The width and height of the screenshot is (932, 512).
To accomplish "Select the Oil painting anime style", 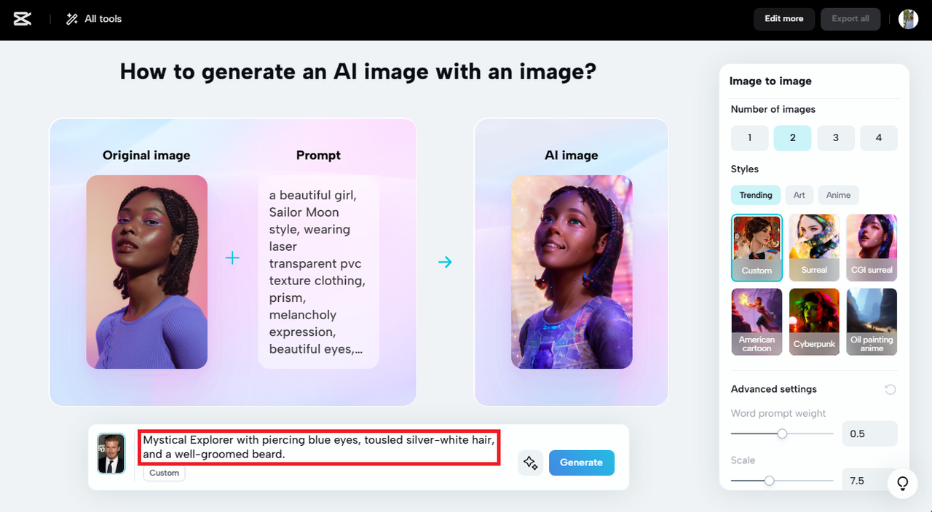I will 872,321.
